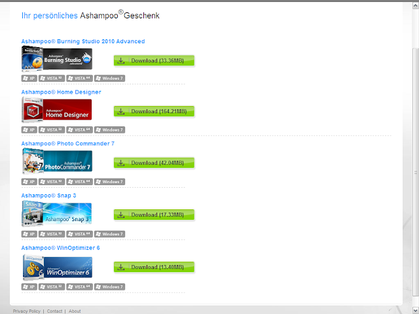Click XP badge under Snap 3
The image size is (419, 314).
[29, 234]
